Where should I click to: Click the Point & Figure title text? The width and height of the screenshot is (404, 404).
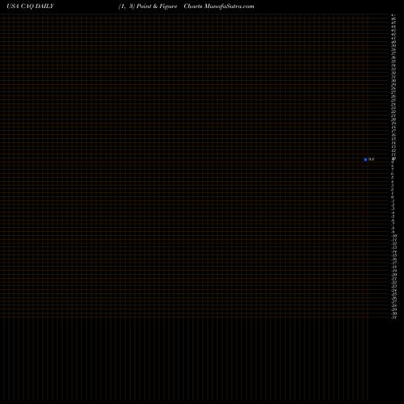coord(157,6)
